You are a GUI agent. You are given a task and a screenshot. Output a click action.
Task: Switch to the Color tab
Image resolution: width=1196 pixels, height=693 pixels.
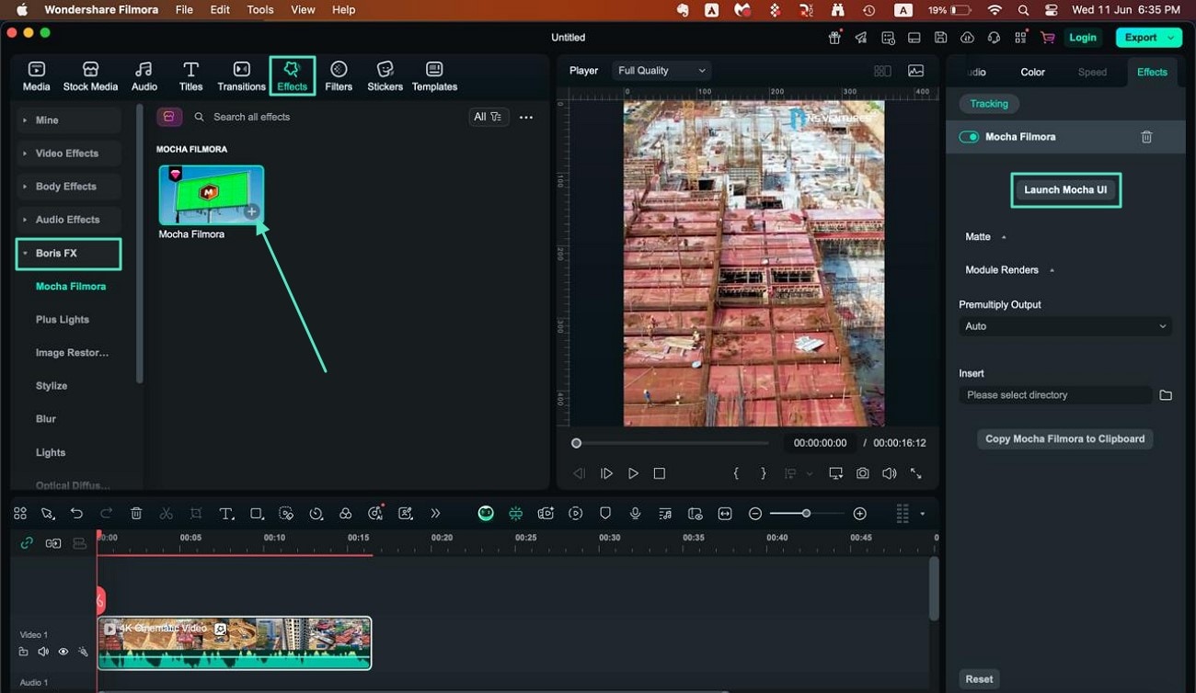[1032, 73]
